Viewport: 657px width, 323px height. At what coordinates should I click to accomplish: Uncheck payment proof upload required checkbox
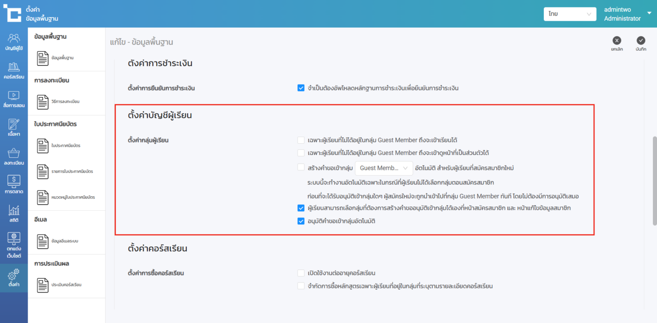[x=301, y=88]
